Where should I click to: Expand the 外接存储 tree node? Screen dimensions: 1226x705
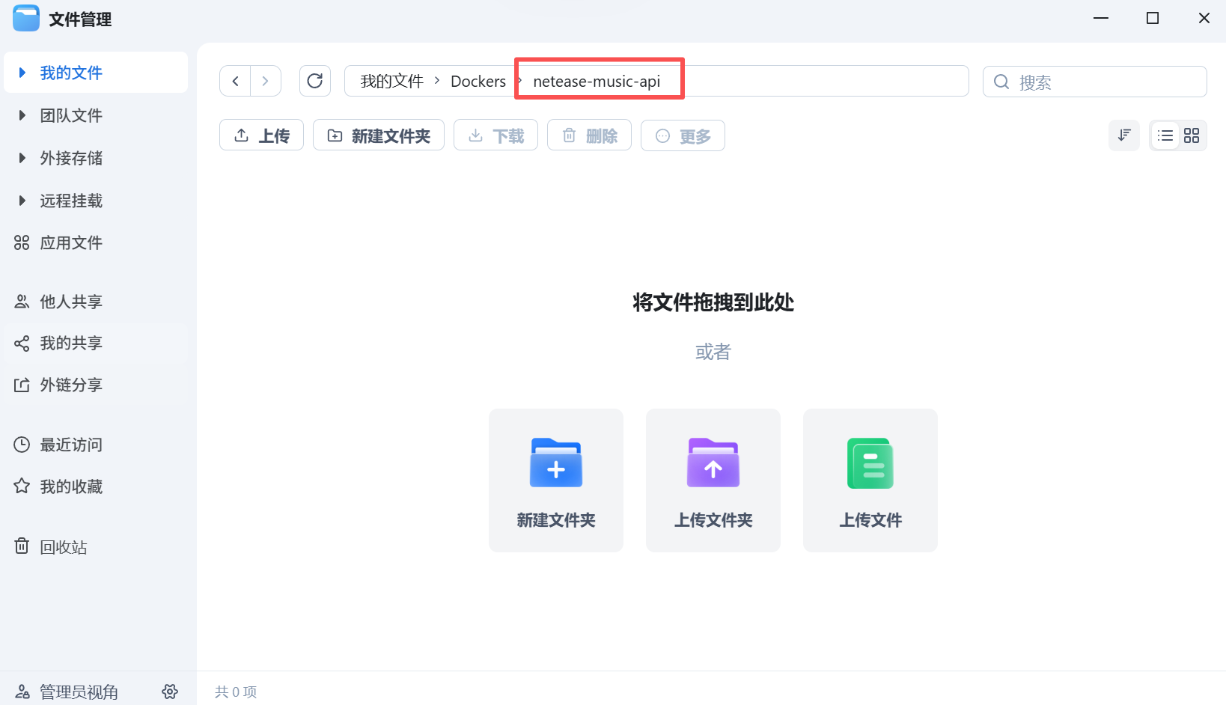click(22, 158)
